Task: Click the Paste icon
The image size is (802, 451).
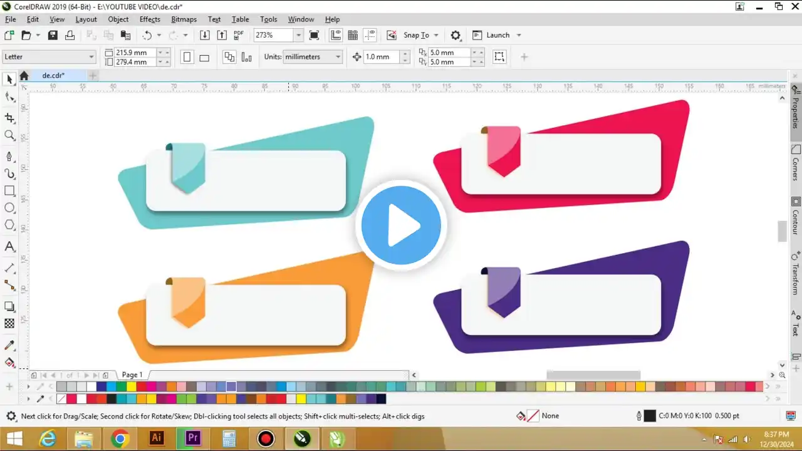Action: [125, 35]
